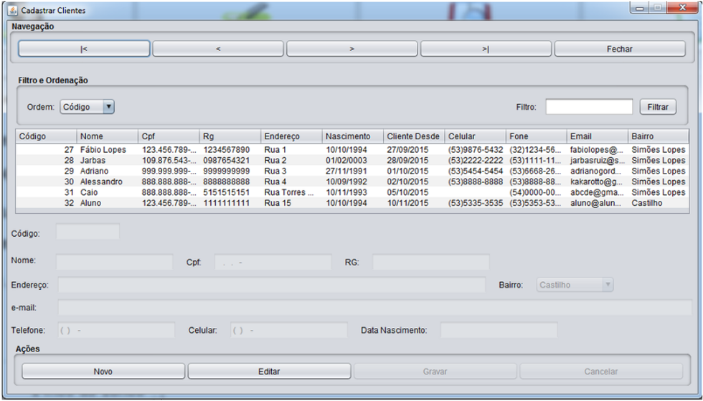Click code cell 30

tap(46, 181)
